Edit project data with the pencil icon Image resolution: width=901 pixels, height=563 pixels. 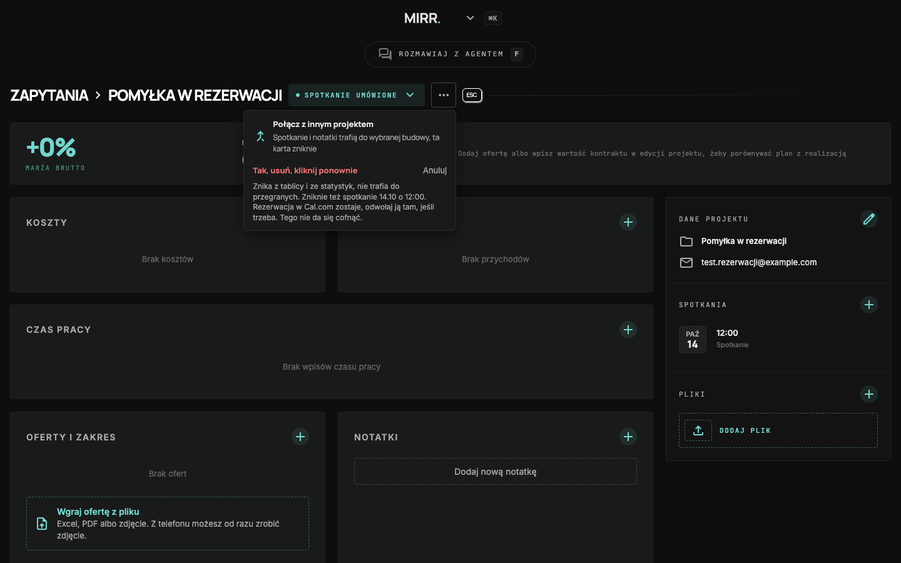[x=869, y=219]
